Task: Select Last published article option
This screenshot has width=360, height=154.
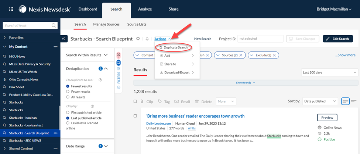Action: click(68, 118)
